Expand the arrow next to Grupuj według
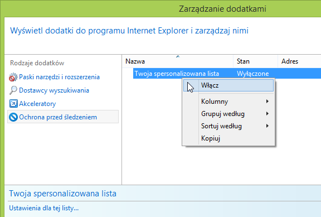This screenshot has height=217, width=321. click(267, 114)
